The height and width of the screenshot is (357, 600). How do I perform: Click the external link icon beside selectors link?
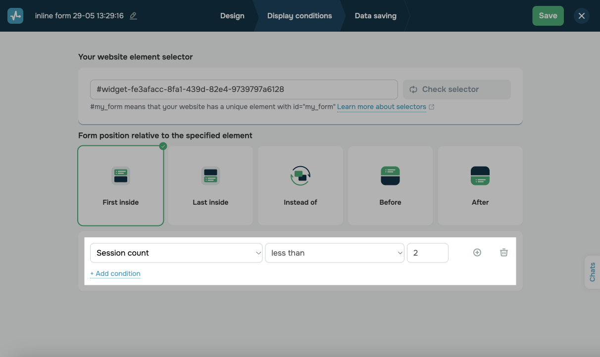tap(432, 107)
